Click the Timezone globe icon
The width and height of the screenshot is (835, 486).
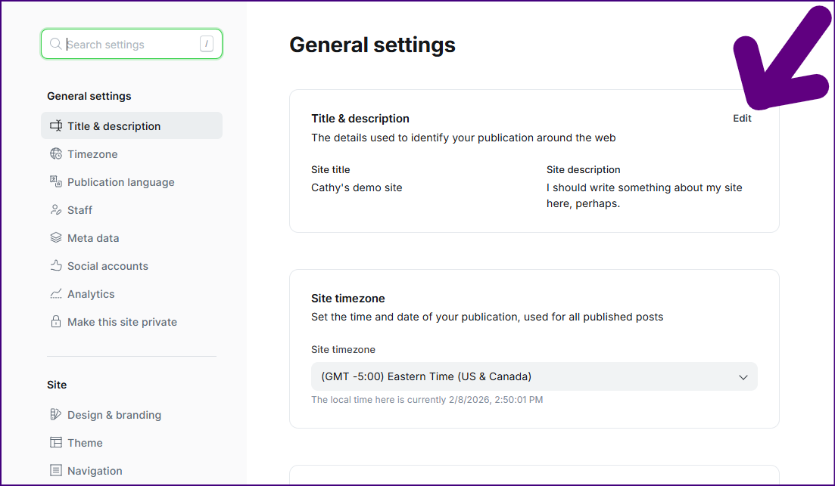tap(56, 154)
